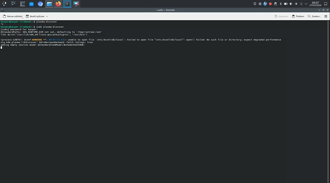Screen dimensions: 330x183
Task: Click the 'libs QList' output line
Action: (x=44, y=34)
